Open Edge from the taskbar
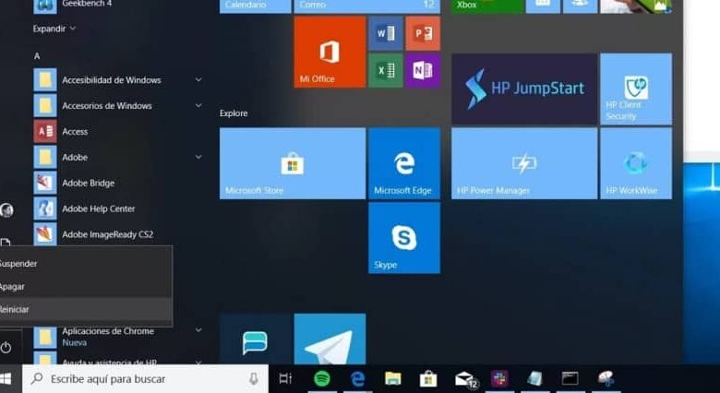Viewport: 720px width, 393px height. pos(358,379)
